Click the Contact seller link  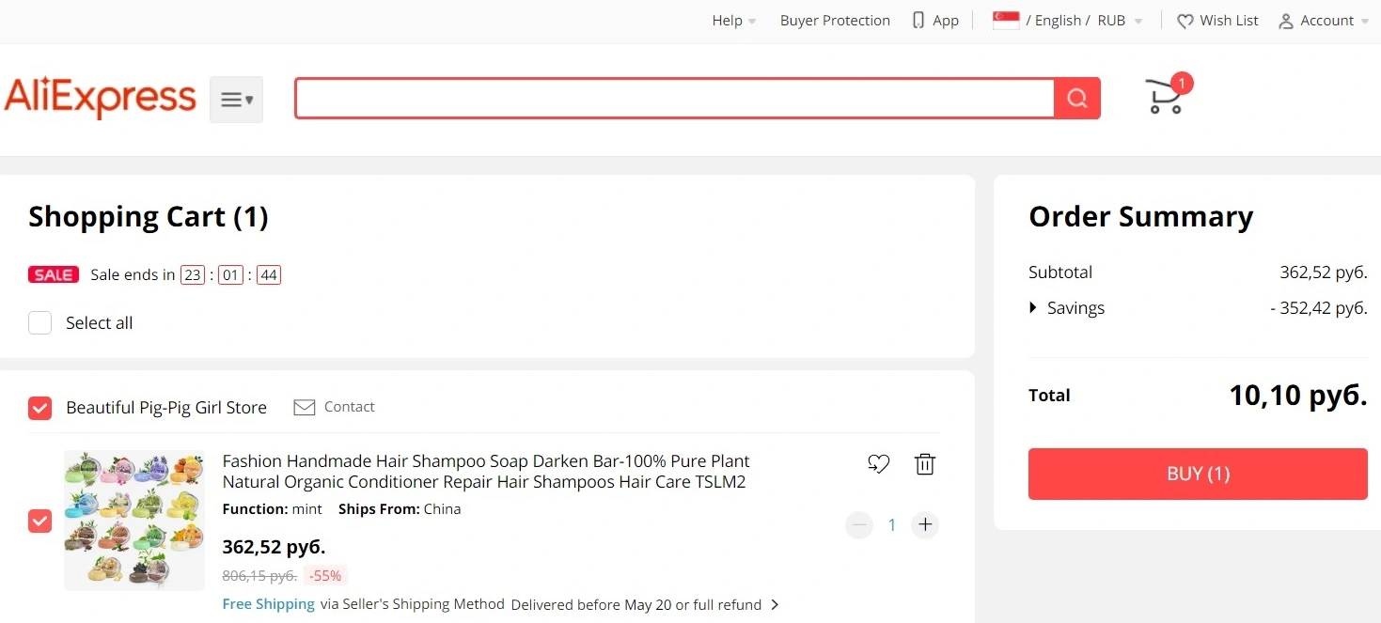349,407
